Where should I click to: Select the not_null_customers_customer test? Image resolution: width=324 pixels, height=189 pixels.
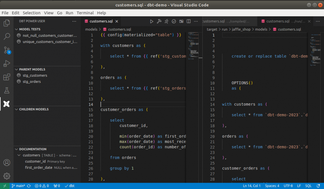pos(47,35)
